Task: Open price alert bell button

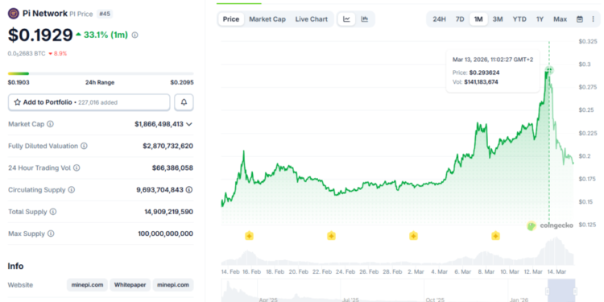Action: coord(184,102)
